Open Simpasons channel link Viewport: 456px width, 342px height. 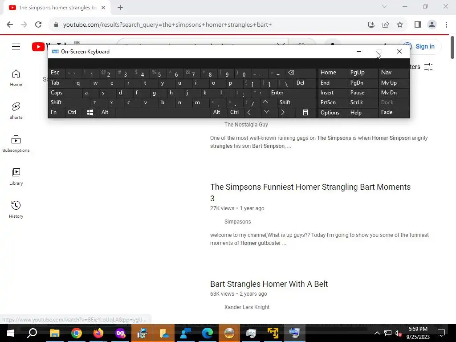pos(238,222)
